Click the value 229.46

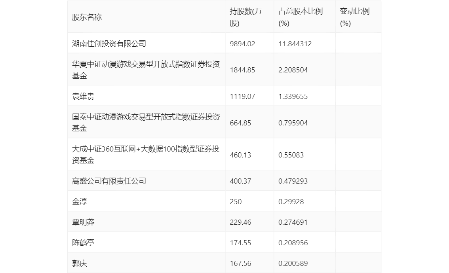point(240,222)
